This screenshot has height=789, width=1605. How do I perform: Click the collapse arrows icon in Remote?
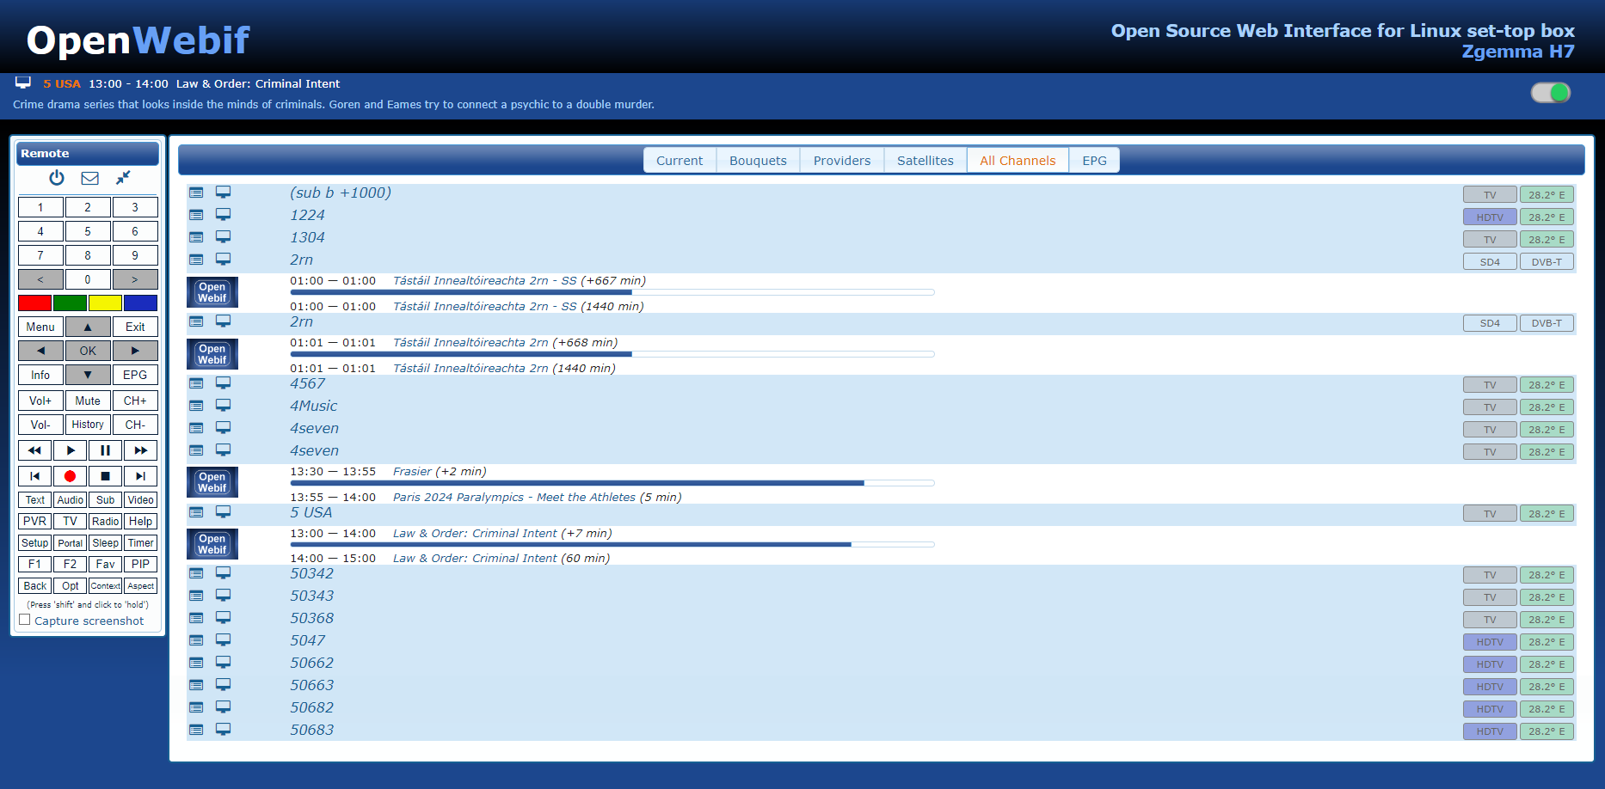123,177
